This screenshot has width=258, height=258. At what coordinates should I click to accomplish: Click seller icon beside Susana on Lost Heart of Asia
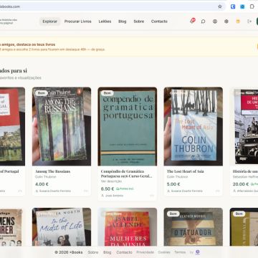[168, 191]
